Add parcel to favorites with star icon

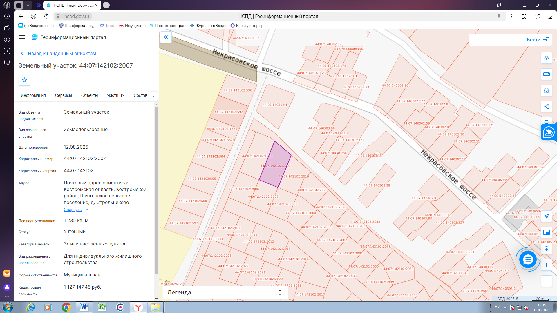coord(24,80)
